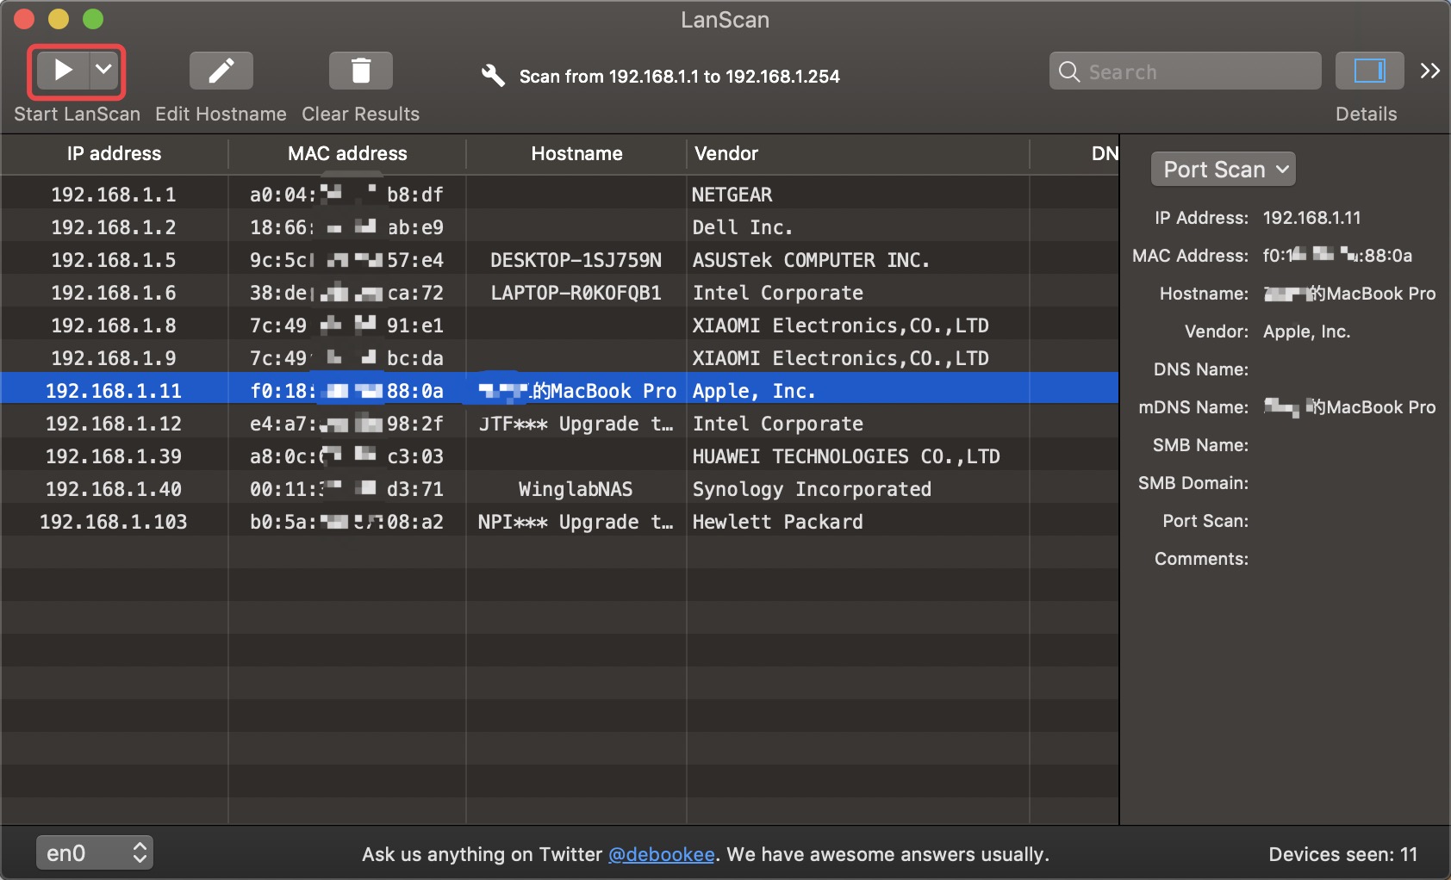Click the Start LanScan label

click(x=77, y=115)
